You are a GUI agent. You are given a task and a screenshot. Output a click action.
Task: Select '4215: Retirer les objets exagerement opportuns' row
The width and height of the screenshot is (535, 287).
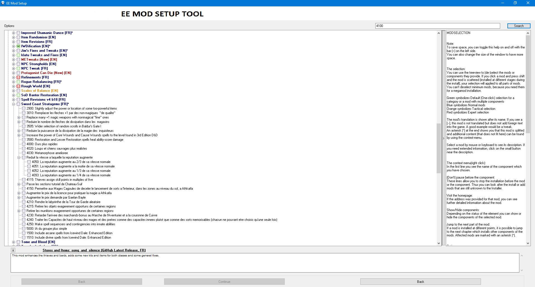[71, 206]
